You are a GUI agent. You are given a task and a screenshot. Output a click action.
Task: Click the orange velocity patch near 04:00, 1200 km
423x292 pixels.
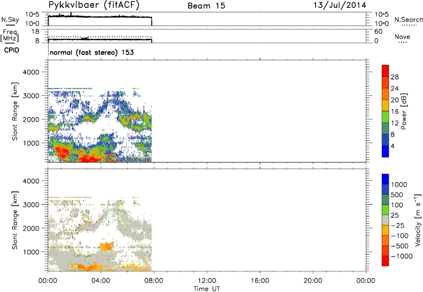(107, 246)
